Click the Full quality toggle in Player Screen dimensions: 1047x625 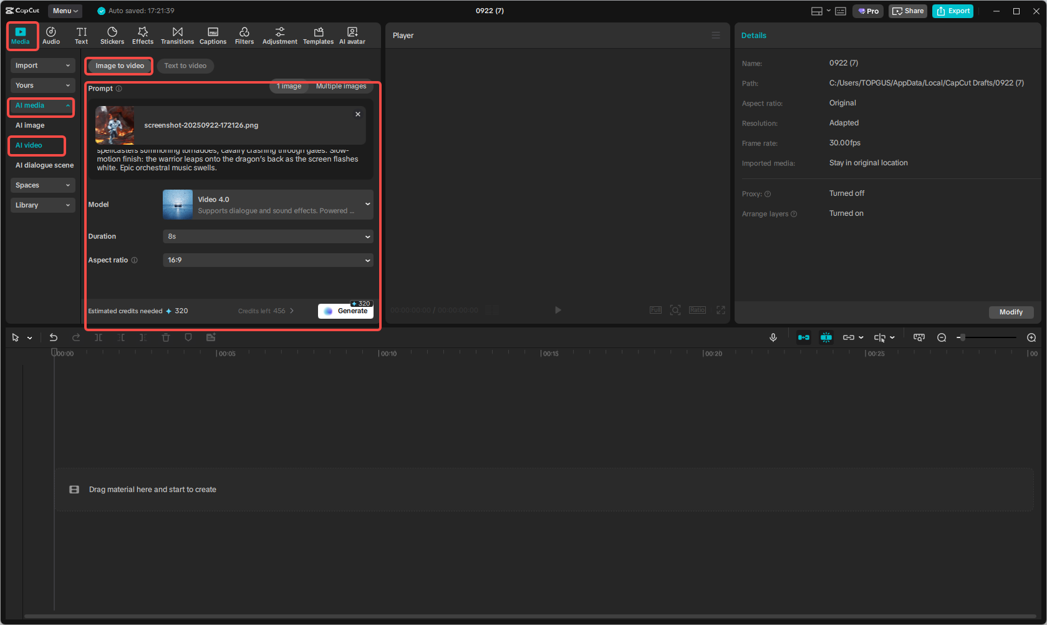pos(655,310)
